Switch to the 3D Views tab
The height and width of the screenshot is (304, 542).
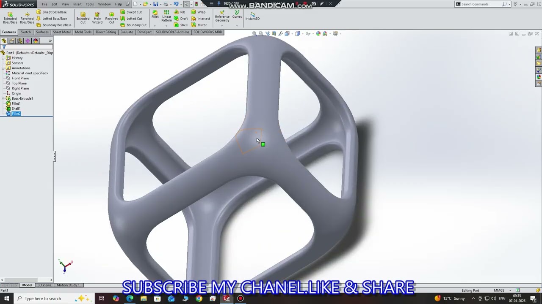(44, 285)
